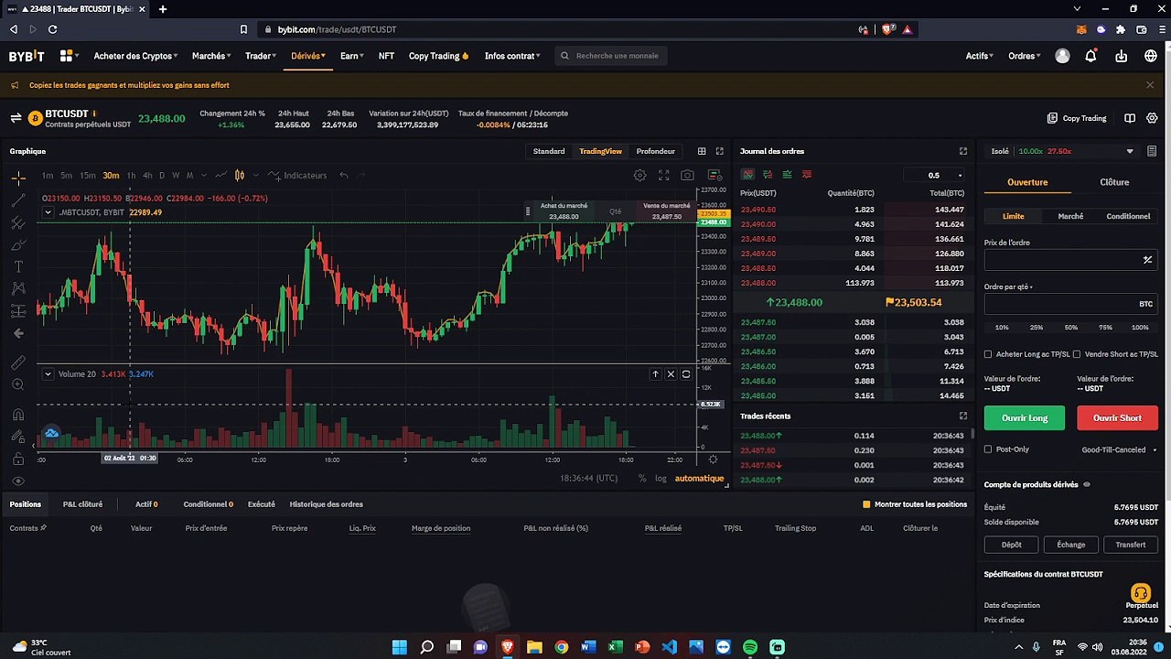Switch to Profondeur depth view
This screenshot has height=659, width=1171.
tap(656, 151)
